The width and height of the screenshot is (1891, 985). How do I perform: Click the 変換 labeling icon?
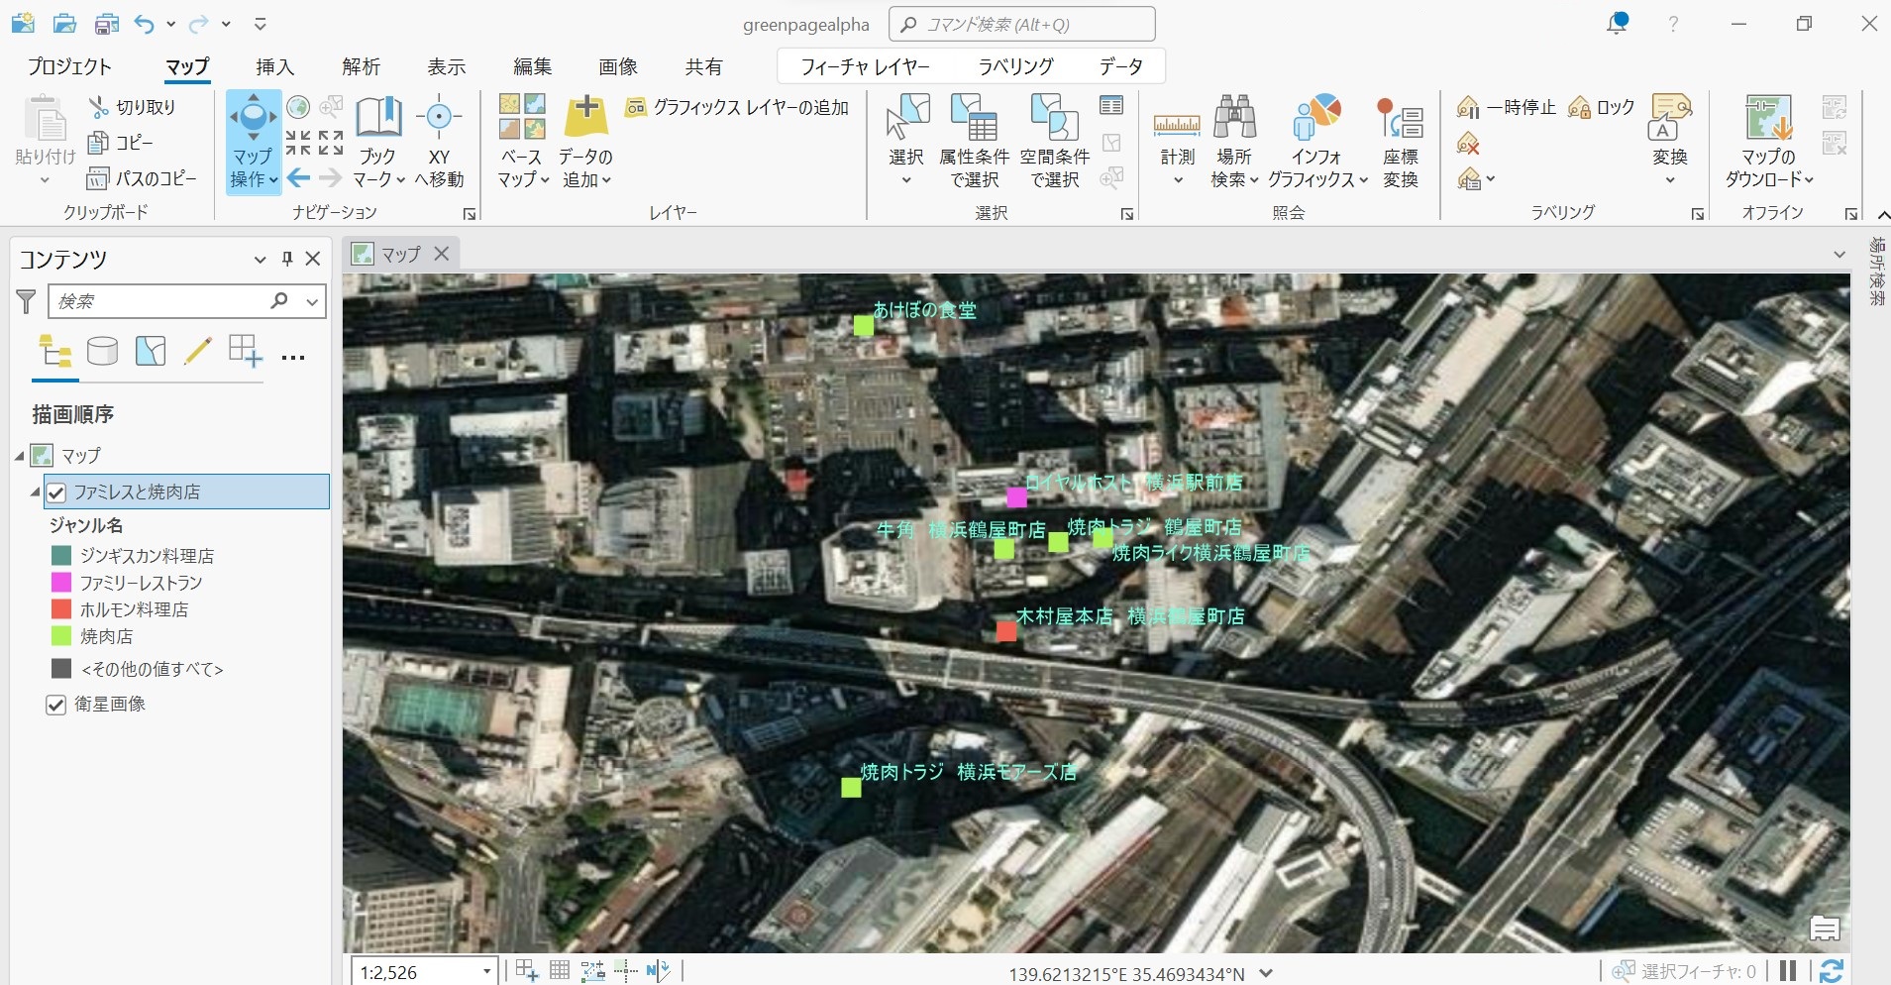1670,118
